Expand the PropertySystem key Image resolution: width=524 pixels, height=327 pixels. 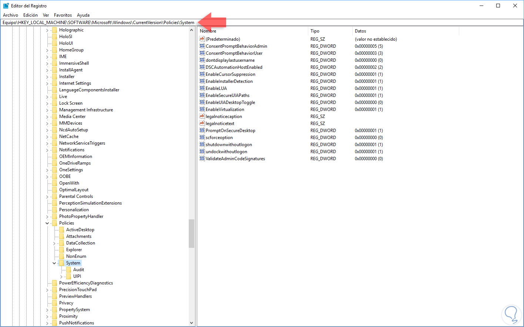47,310
